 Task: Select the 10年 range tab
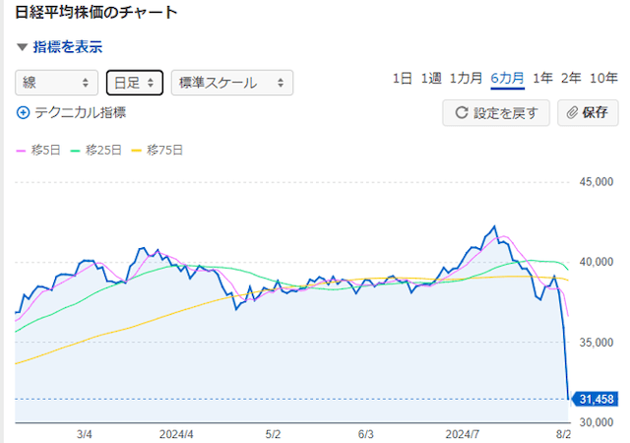coord(603,78)
